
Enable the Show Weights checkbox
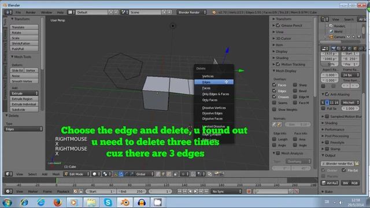click(x=274, y=109)
